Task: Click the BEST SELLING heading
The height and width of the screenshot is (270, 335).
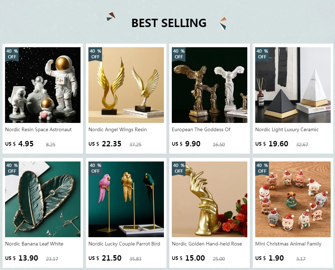Action: 169,23
